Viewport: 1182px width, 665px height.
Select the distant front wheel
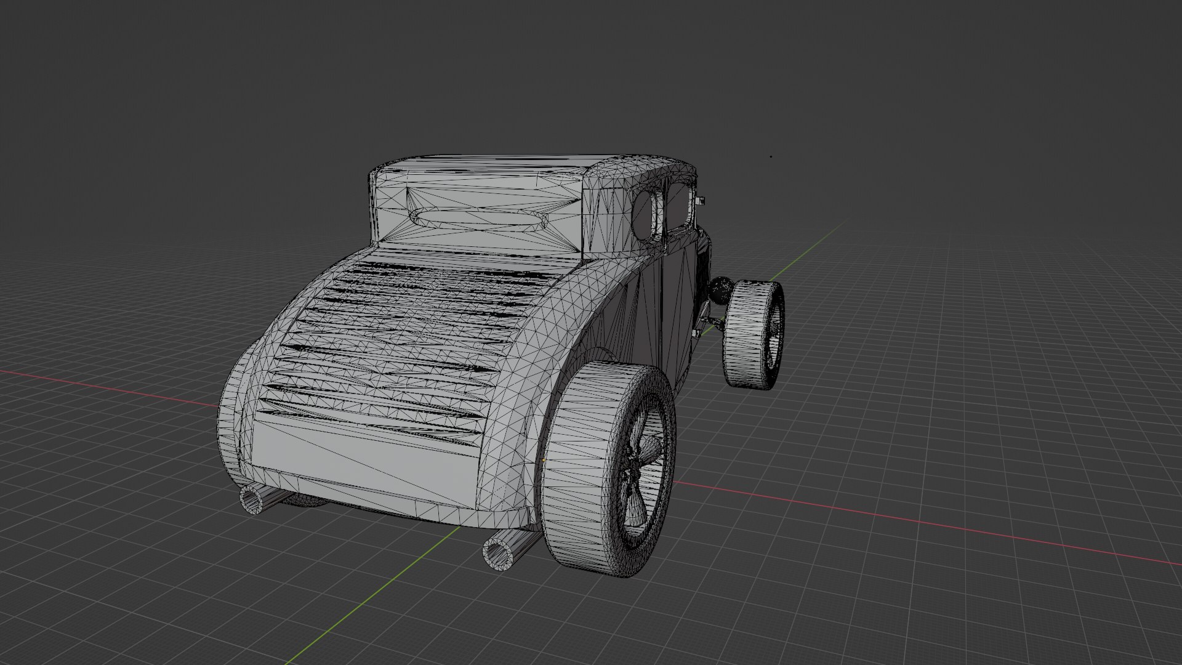tap(753, 334)
